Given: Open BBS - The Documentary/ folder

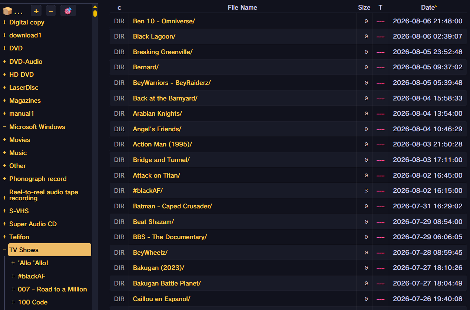Looking at the screenshot, I should (x=170, y=237).
